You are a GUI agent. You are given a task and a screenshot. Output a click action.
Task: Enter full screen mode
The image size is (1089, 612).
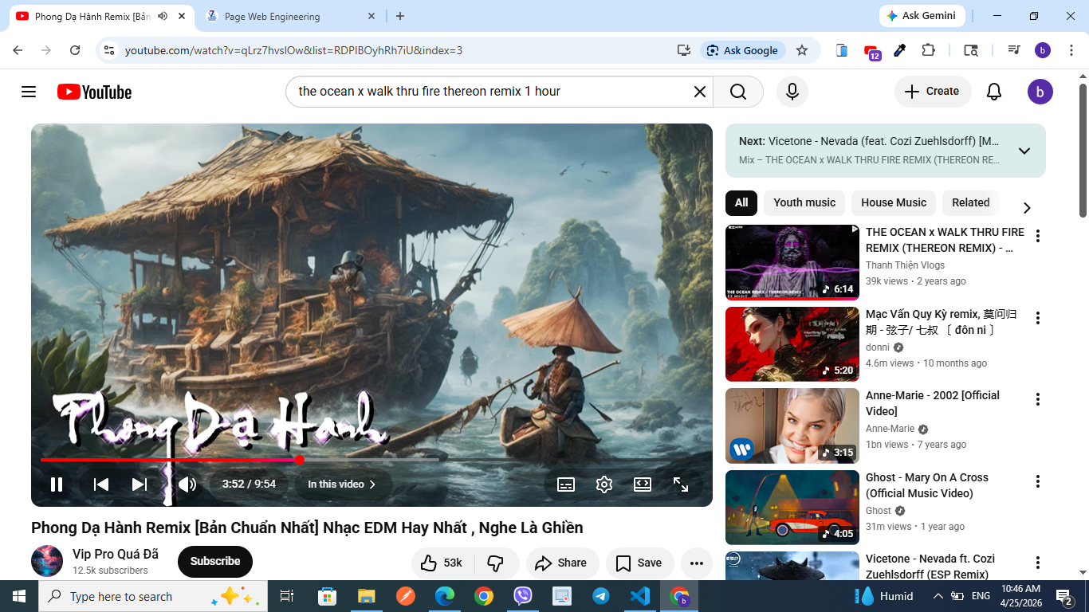coord(681,484)
